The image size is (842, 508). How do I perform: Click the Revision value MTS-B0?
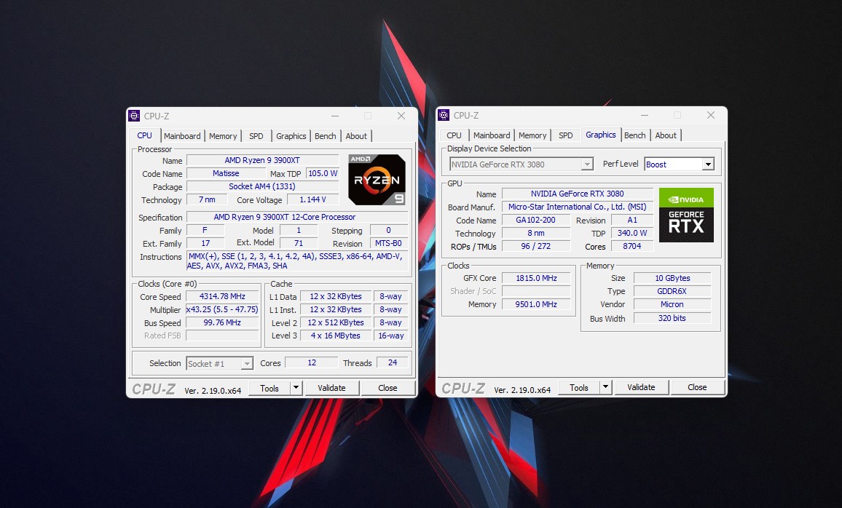coord(388,243)
